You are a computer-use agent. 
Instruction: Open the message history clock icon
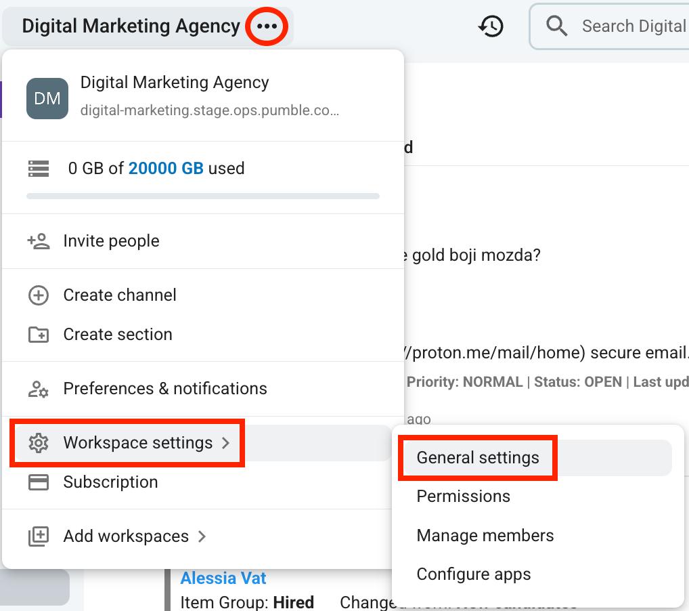[x=491, y=26]
